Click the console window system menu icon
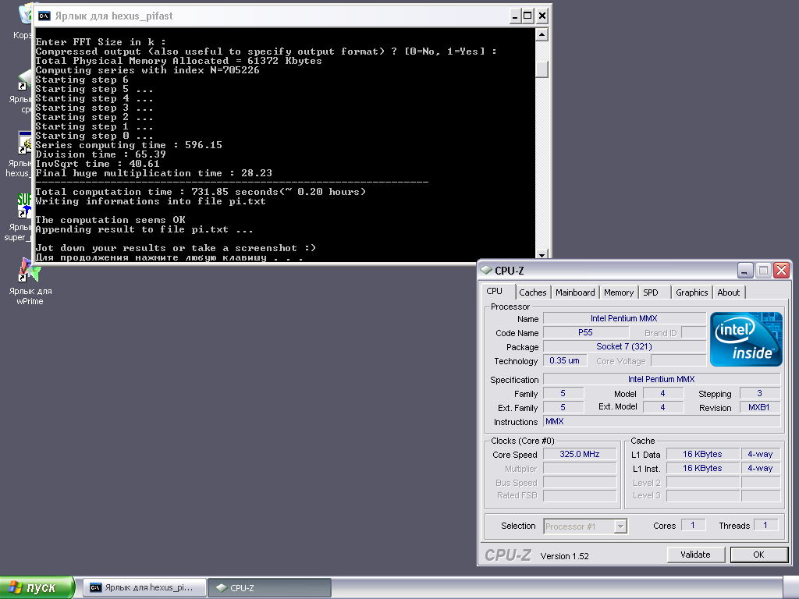Viewport: 799px width, 599px height. 44,16
